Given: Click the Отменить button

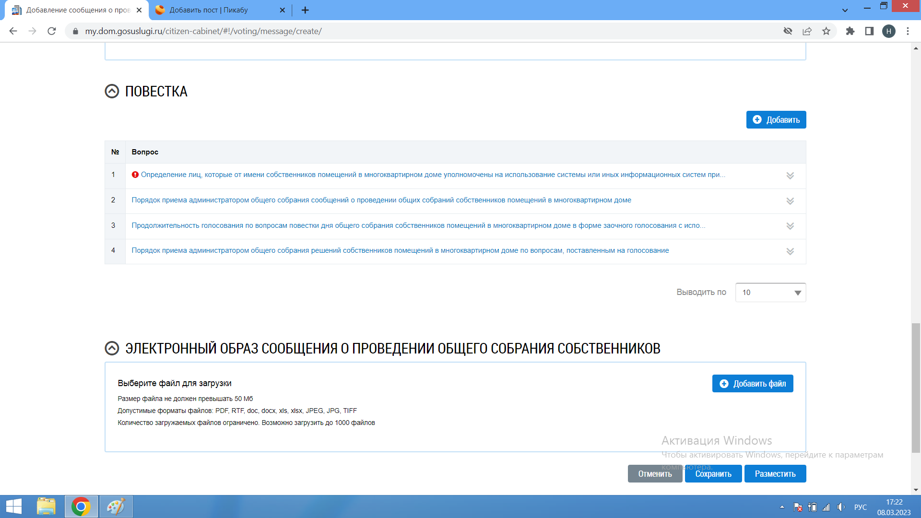Looking at the screenshot, I should 655,474.
